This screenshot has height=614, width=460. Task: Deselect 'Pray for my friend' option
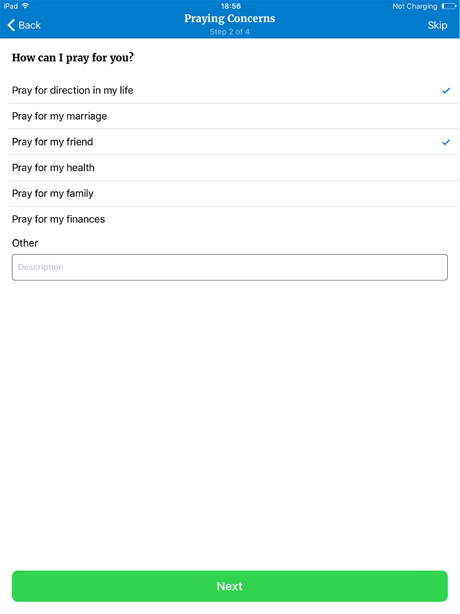(53, 142)
